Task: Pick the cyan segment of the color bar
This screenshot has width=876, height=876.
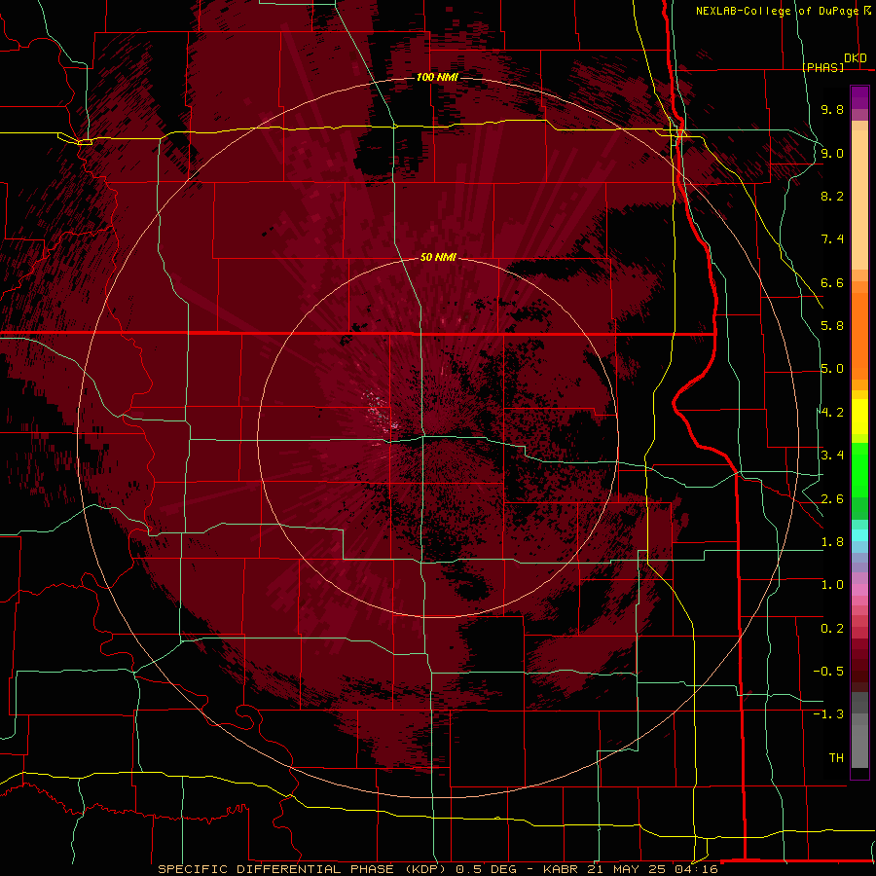Action: click(x=859, y=535)
